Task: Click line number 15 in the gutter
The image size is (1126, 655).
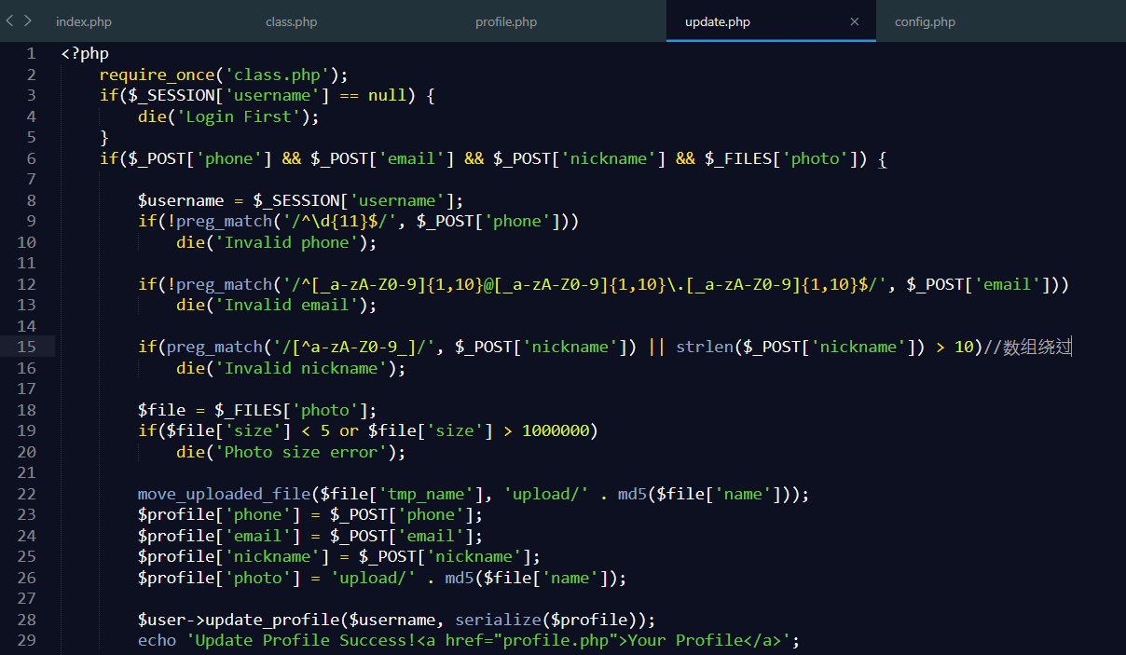Action: pos(31,346)
